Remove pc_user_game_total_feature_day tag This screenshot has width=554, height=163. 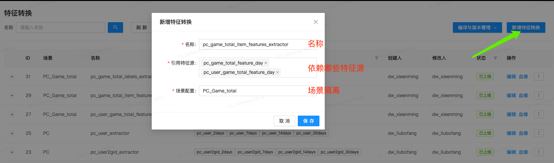click(277, 72)
